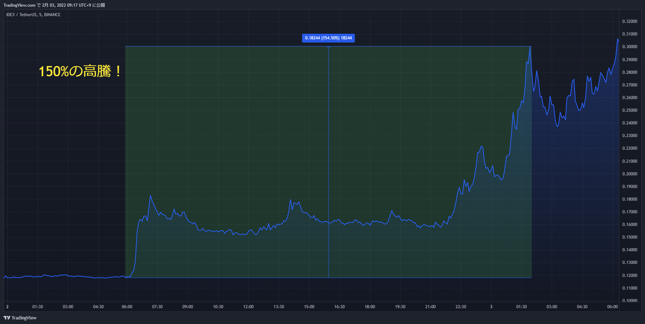This screenshot has height=324, width=645.
Task: Click the TradingView wordmark next to the logo
Action: tap(24, 318)
